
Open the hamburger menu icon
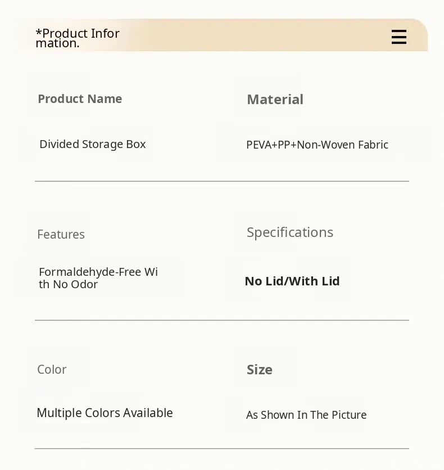point(399,37)
